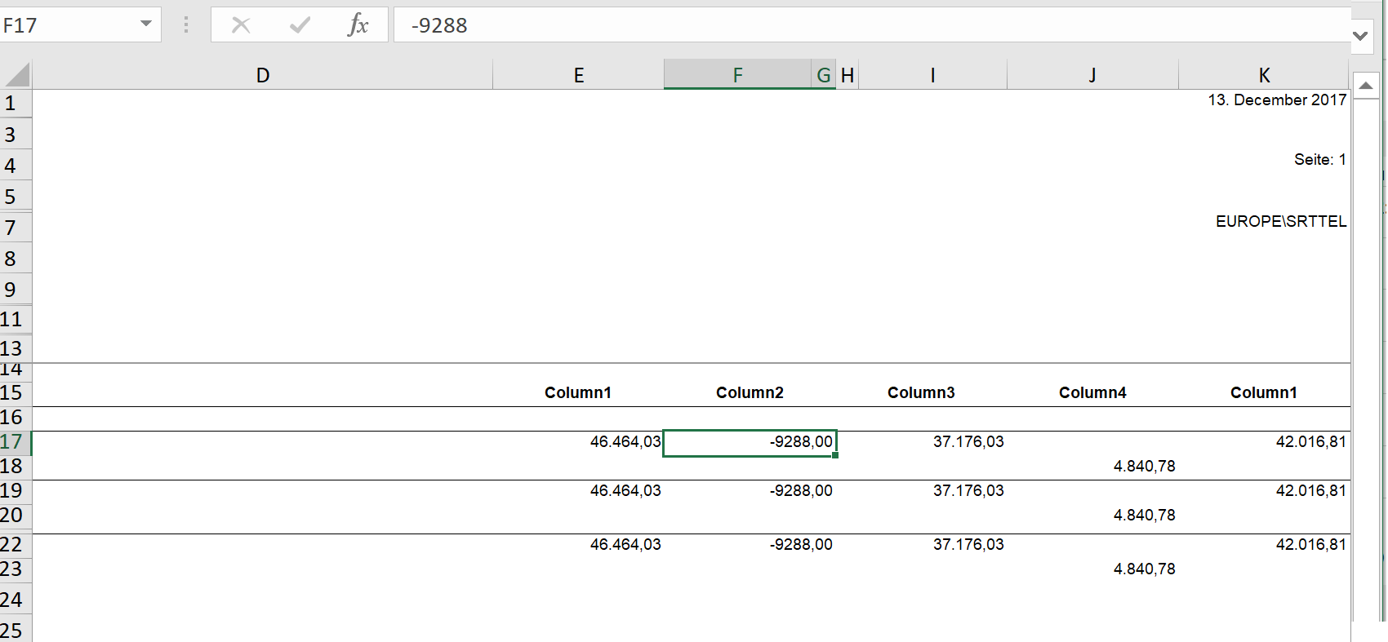Viewport: 1388px width, 642px height.
Task: Select column K header
Action: [1264, 76]
